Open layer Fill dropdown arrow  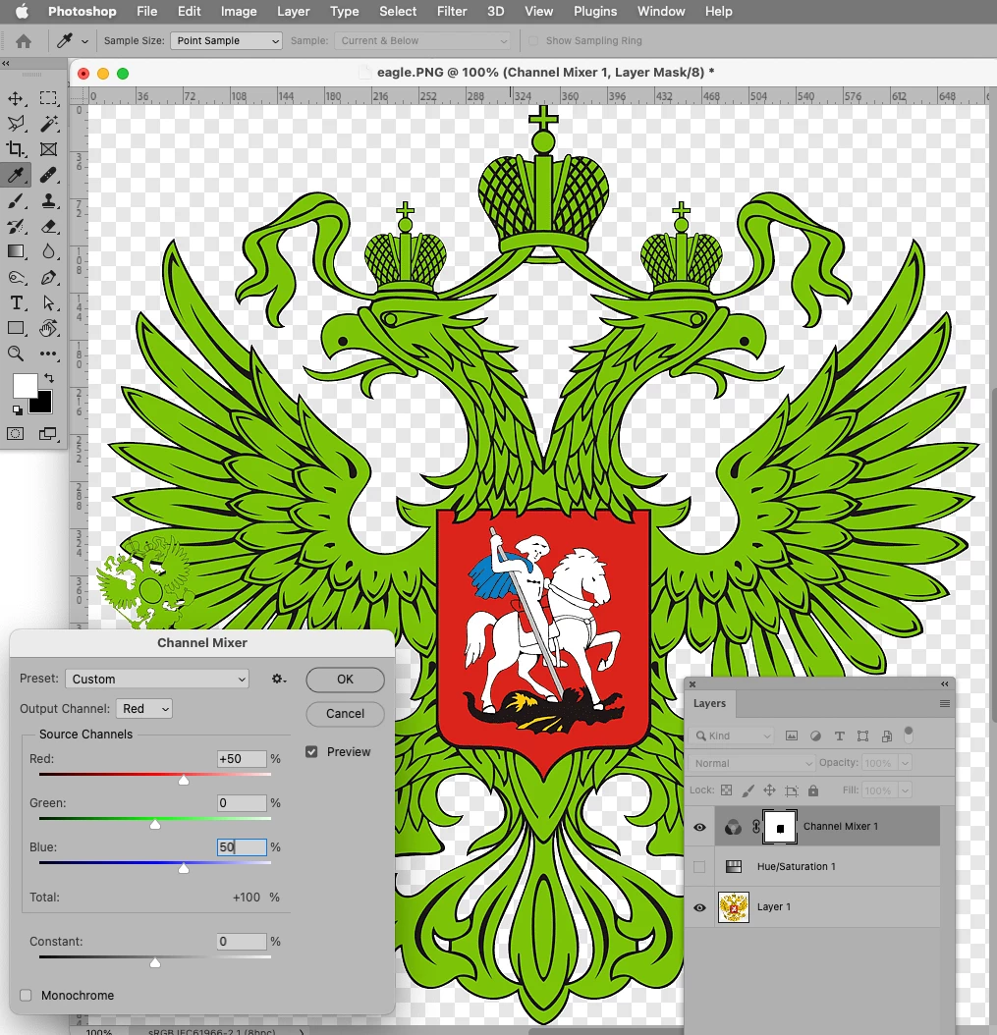point(906,790)
